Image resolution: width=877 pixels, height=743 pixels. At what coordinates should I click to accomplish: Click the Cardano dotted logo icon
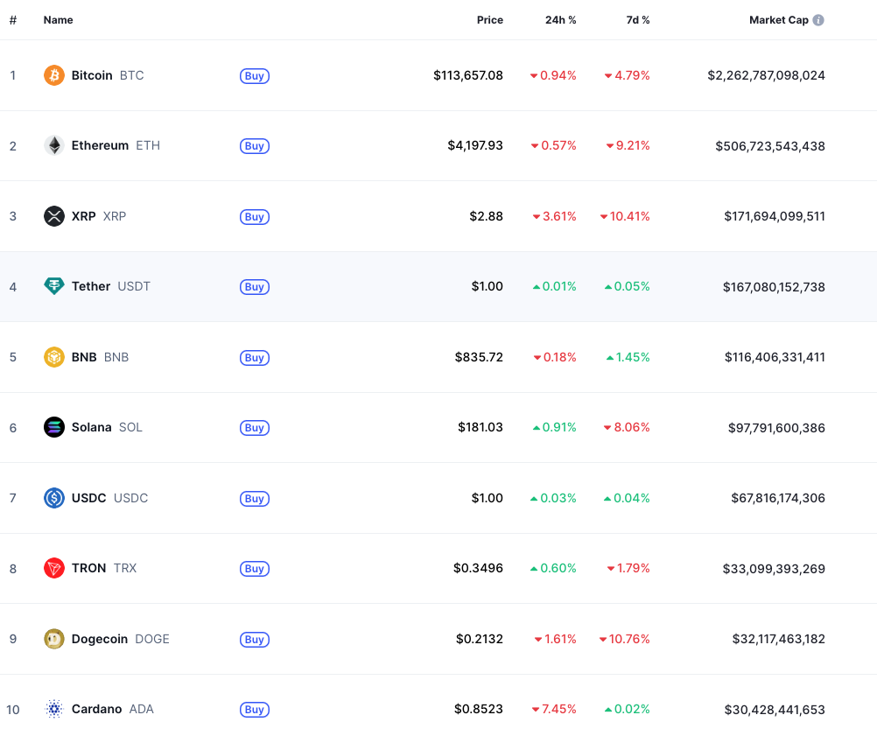[54, 710]
